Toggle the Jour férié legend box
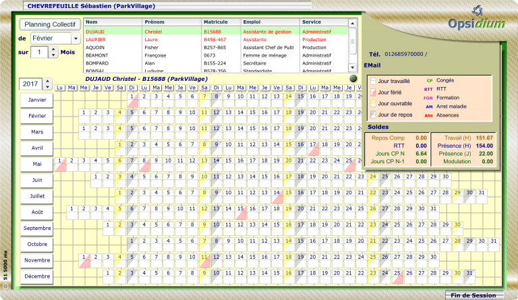The image size is (518, 300). pos(372,92)
